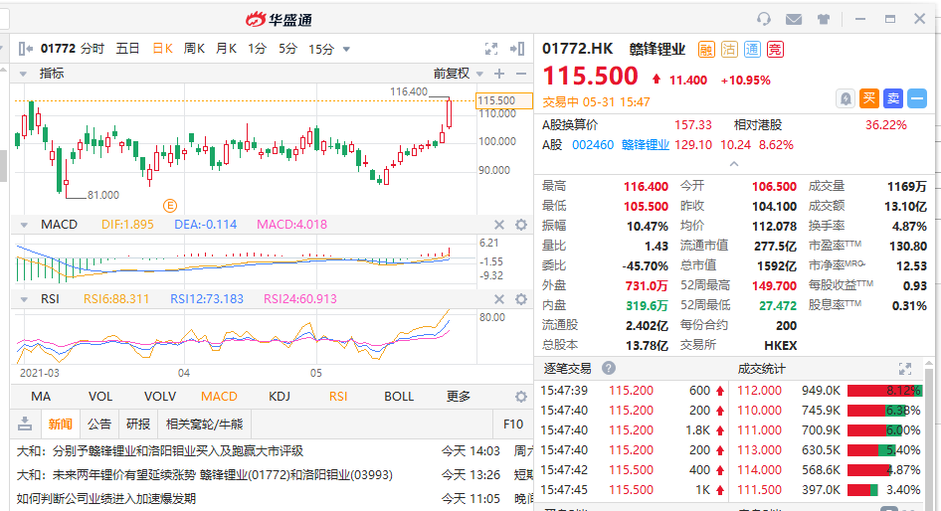Select the 15分 chart interval

pos(321,49)
